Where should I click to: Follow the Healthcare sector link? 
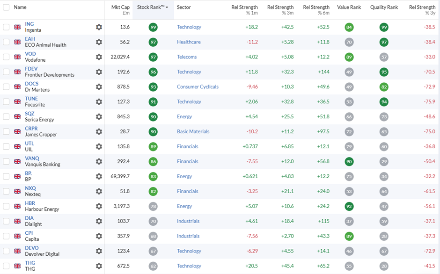[x=189, y=42]
